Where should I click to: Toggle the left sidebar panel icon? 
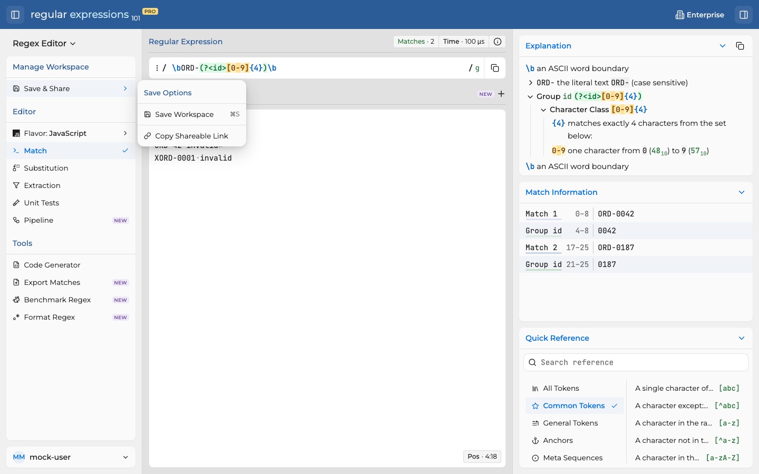tap(15, 15)
